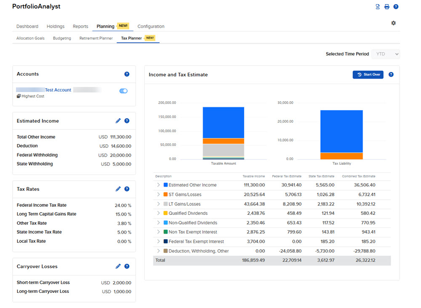This screenshot has height=308, width=421.
Task: Click the Federal Tax Estimate column header
Action: coord(286,176)
